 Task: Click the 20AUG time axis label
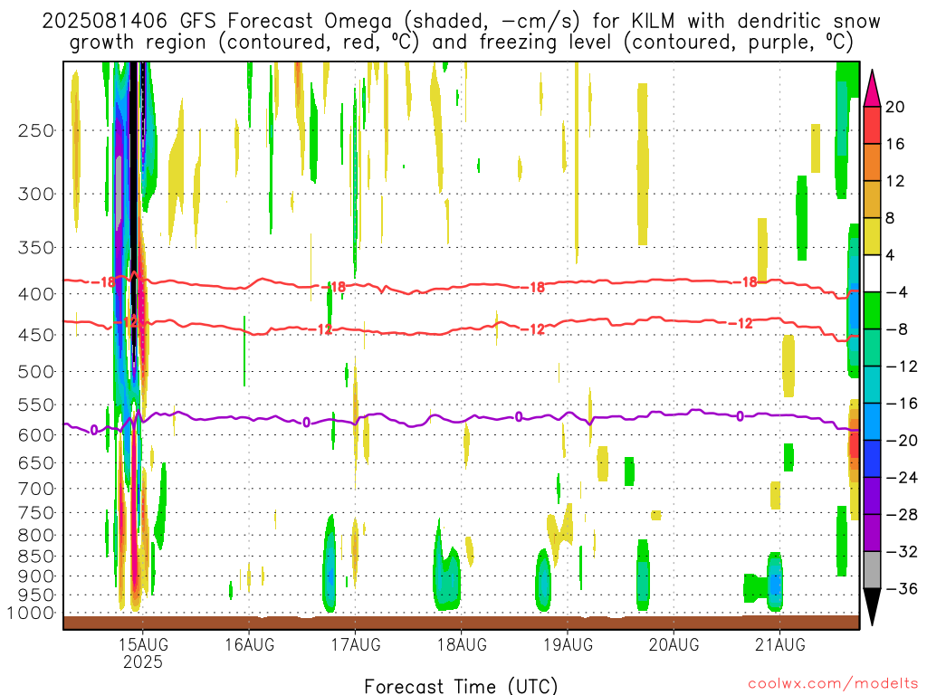(674, 644)
